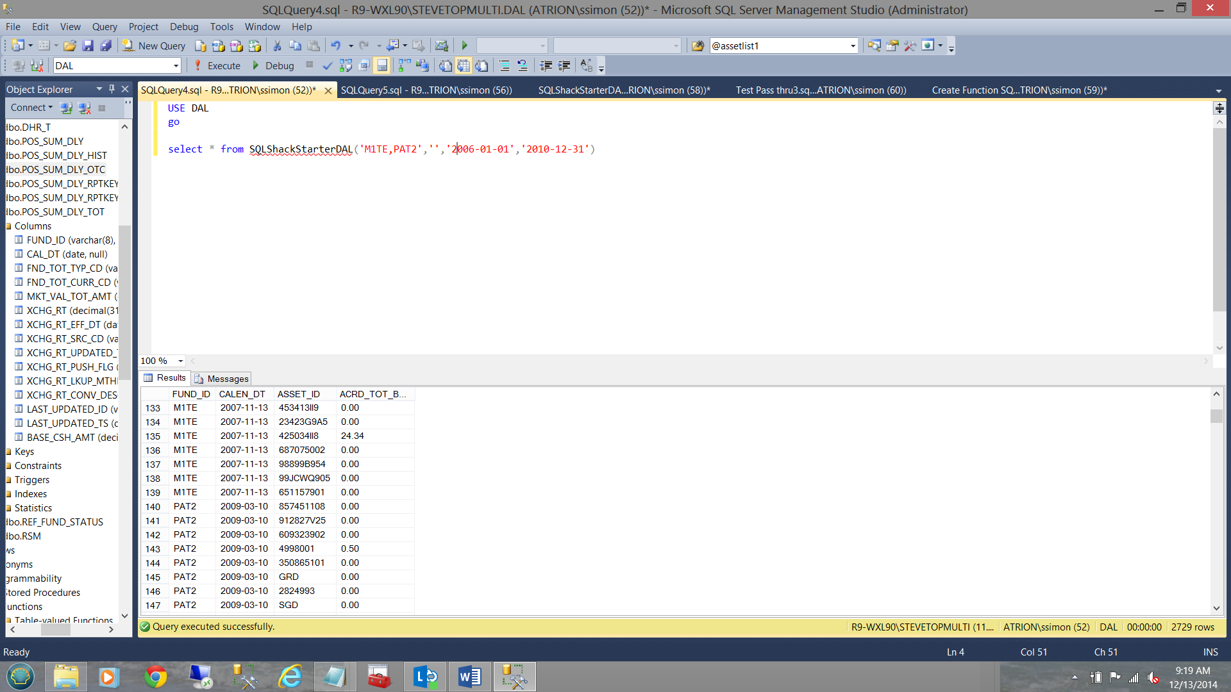Click the Disconnect icon in Object Explorer

point(84,108)
